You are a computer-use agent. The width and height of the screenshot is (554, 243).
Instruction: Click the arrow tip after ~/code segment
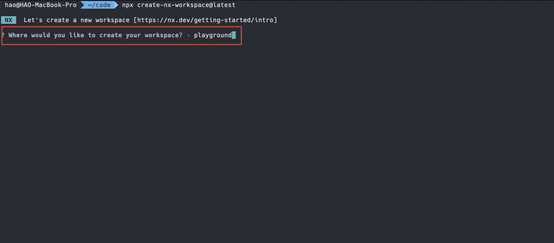point(117,5)
